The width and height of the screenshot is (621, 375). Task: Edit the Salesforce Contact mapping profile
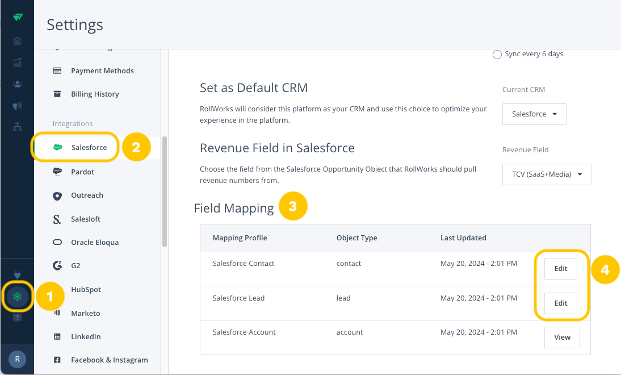click(x=560, y=269)
